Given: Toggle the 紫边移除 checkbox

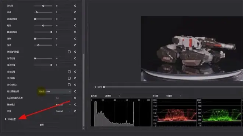Looking at the screenshot, I should [69, 78].
